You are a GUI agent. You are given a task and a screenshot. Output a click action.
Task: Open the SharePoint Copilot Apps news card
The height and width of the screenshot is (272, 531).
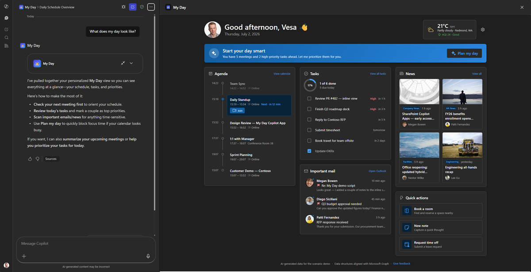pyautogui.click(x=419, y=104)
